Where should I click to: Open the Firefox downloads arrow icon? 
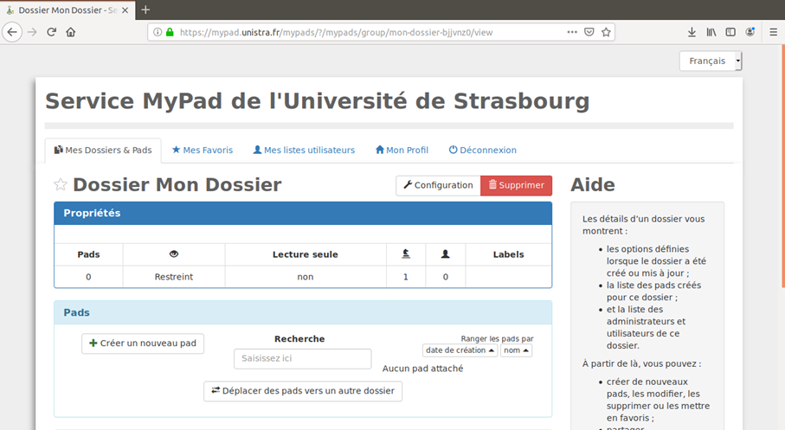pos(692,32)
